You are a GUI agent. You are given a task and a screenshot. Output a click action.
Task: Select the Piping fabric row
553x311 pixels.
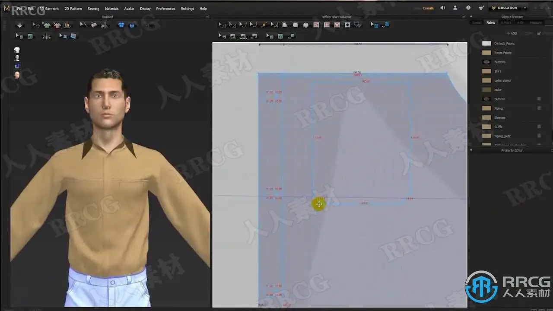pos(512,108)
